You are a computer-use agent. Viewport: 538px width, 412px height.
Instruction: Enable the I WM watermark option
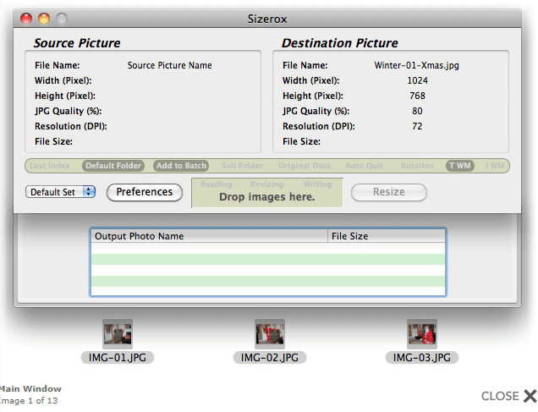[493, 166]
